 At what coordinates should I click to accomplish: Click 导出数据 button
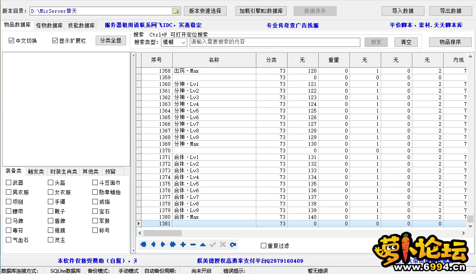(x=451, y=11)
